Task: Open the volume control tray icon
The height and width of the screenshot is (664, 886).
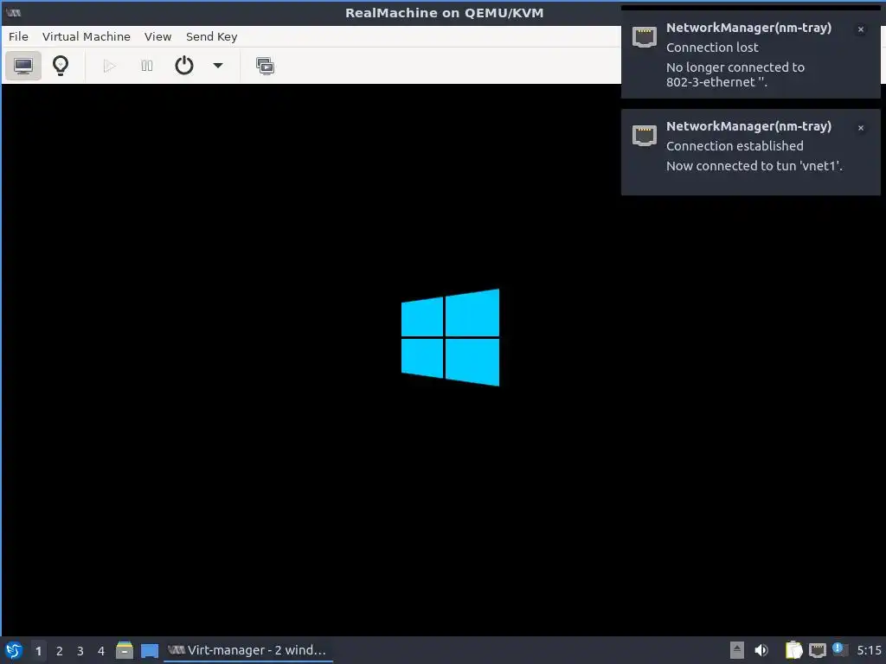Action: coord(761,650)
